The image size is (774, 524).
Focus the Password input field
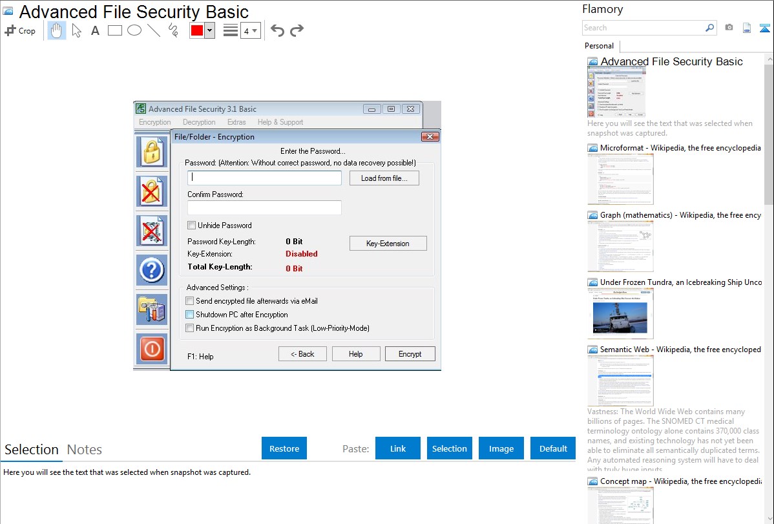(x=264, y=178)
